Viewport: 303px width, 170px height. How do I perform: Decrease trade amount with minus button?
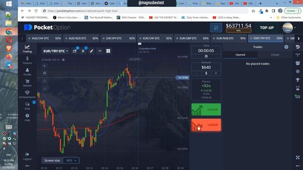point(196,73)
